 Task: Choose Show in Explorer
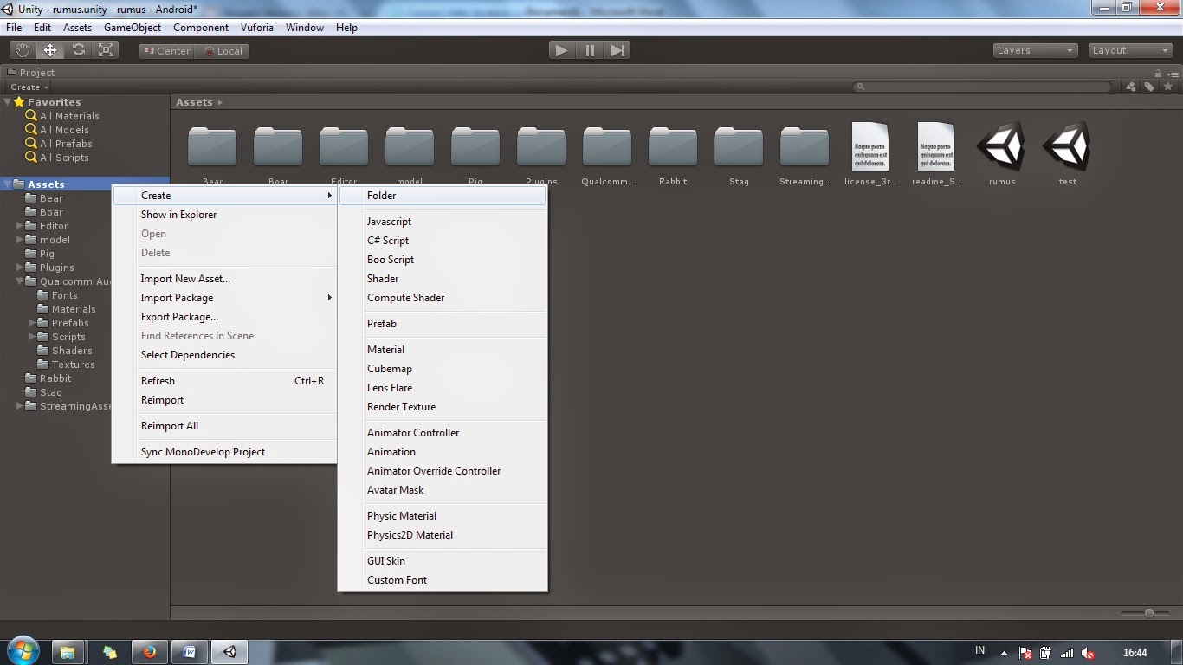pos(224,215)
